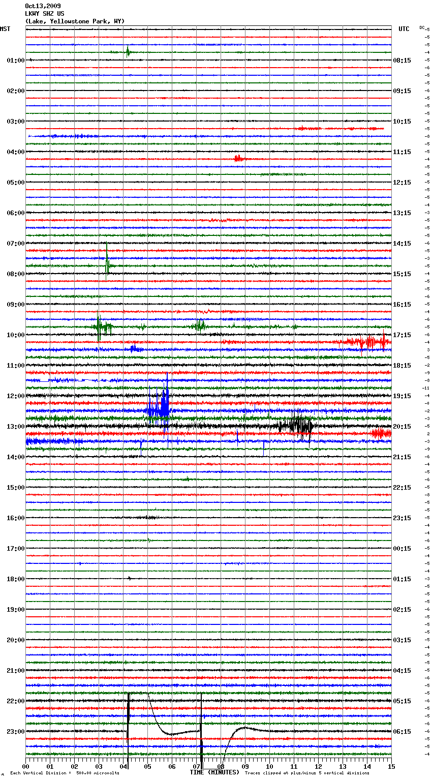Click the 16:00 MST time label
Viewport: 432px width, 780px height.
(x=15, y=518)
